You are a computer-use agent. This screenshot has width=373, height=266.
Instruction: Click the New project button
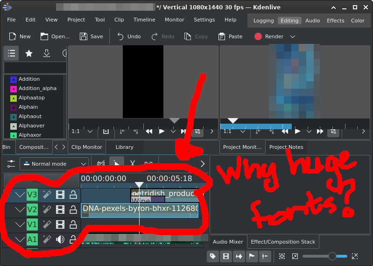point(20,36)
